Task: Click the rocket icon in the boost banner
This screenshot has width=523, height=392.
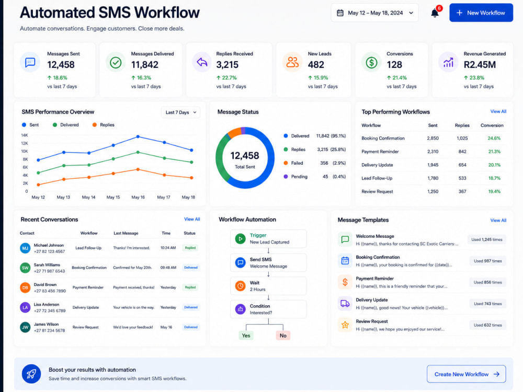Action: point(31,374)
